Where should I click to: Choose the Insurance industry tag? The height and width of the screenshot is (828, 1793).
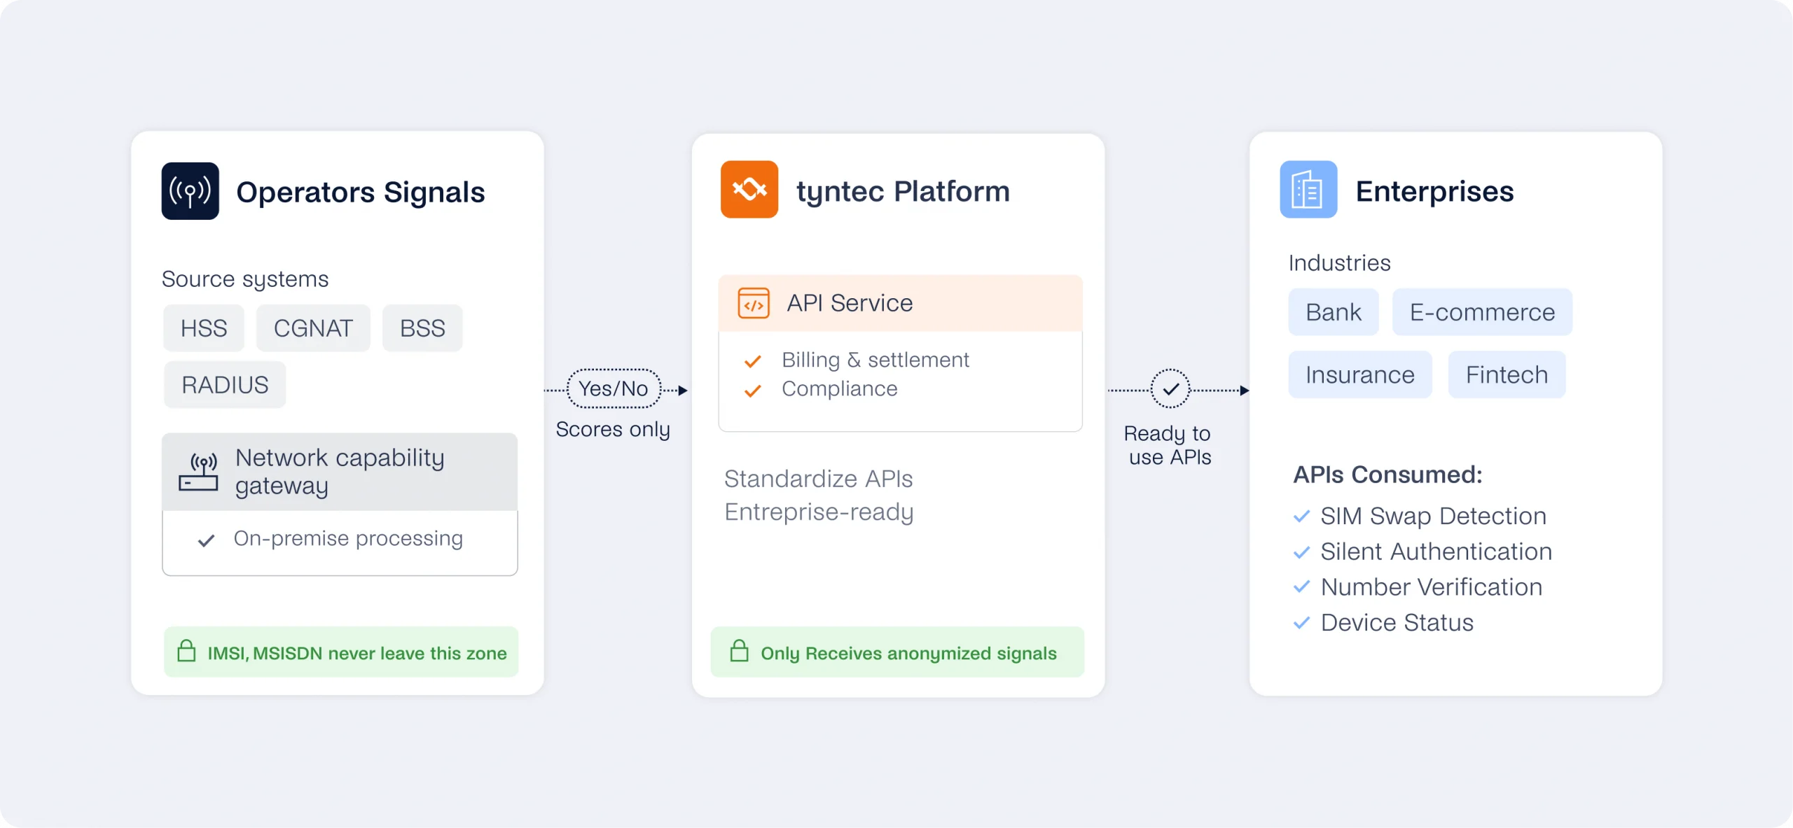tap(1360, 375)
